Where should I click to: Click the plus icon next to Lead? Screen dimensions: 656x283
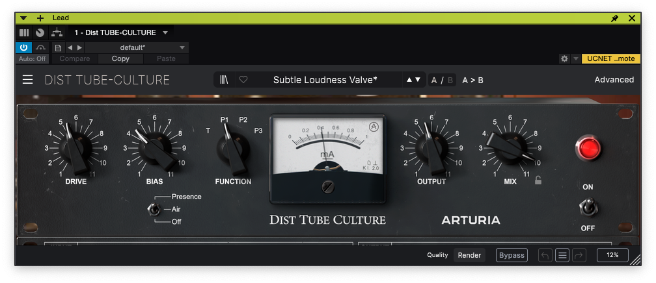40,18
